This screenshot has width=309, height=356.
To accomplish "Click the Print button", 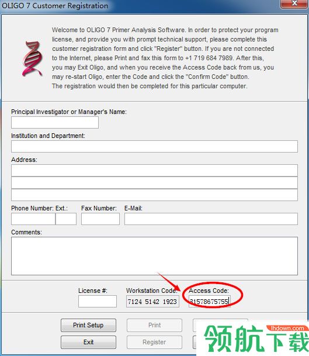I will click(154, 325).
